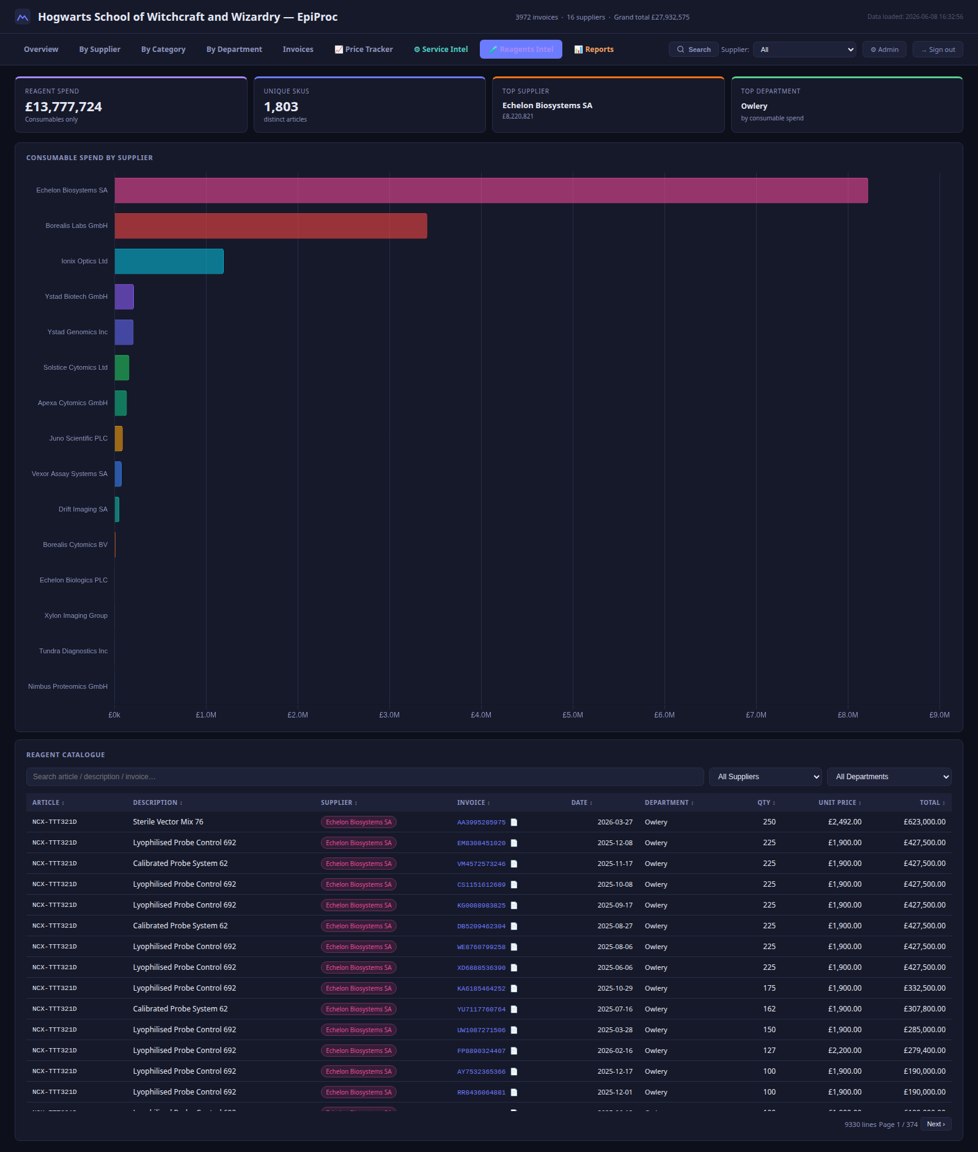Open document icon for invoice KA6185464252
The height and width of the screenshot is (1152, 978).
point(514,988)
